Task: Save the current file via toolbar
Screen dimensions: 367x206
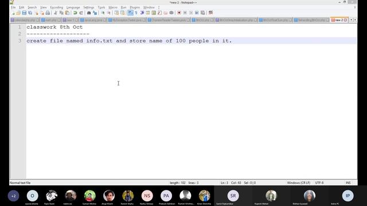Action: pos(24,13)
